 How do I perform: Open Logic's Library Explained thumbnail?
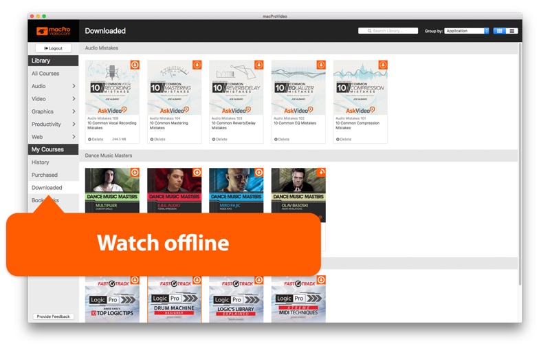236,299
